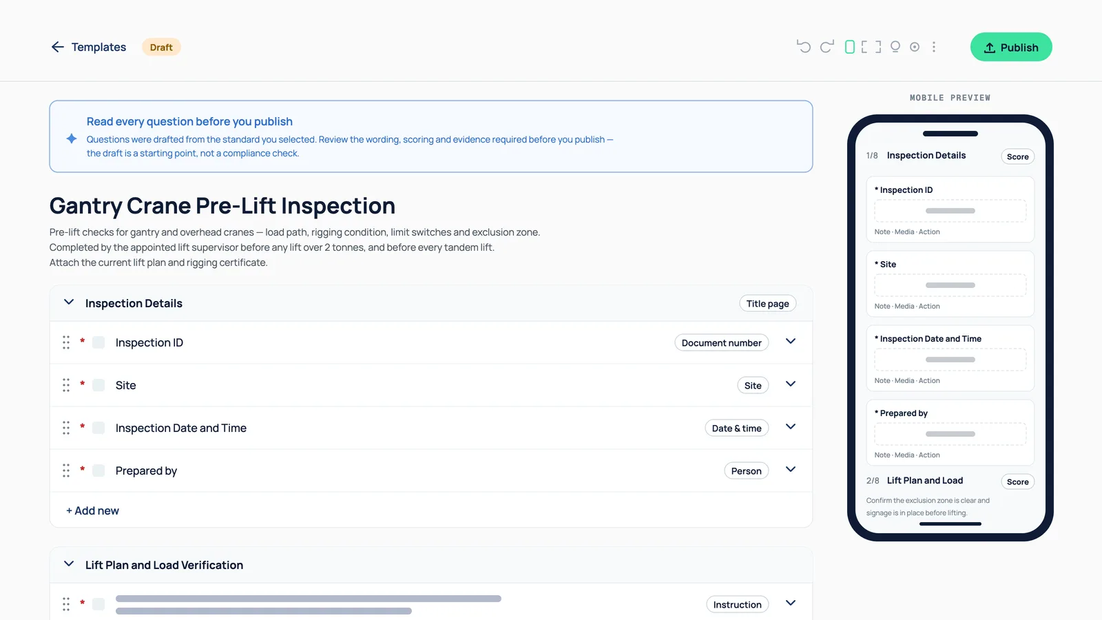Screen dimensions: 1102x620
Task: Grab the drag handle of the Instruction row
Action: coord(66,604)
